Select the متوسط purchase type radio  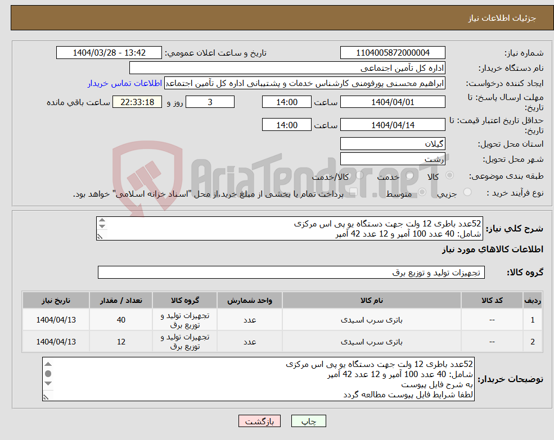422,192
